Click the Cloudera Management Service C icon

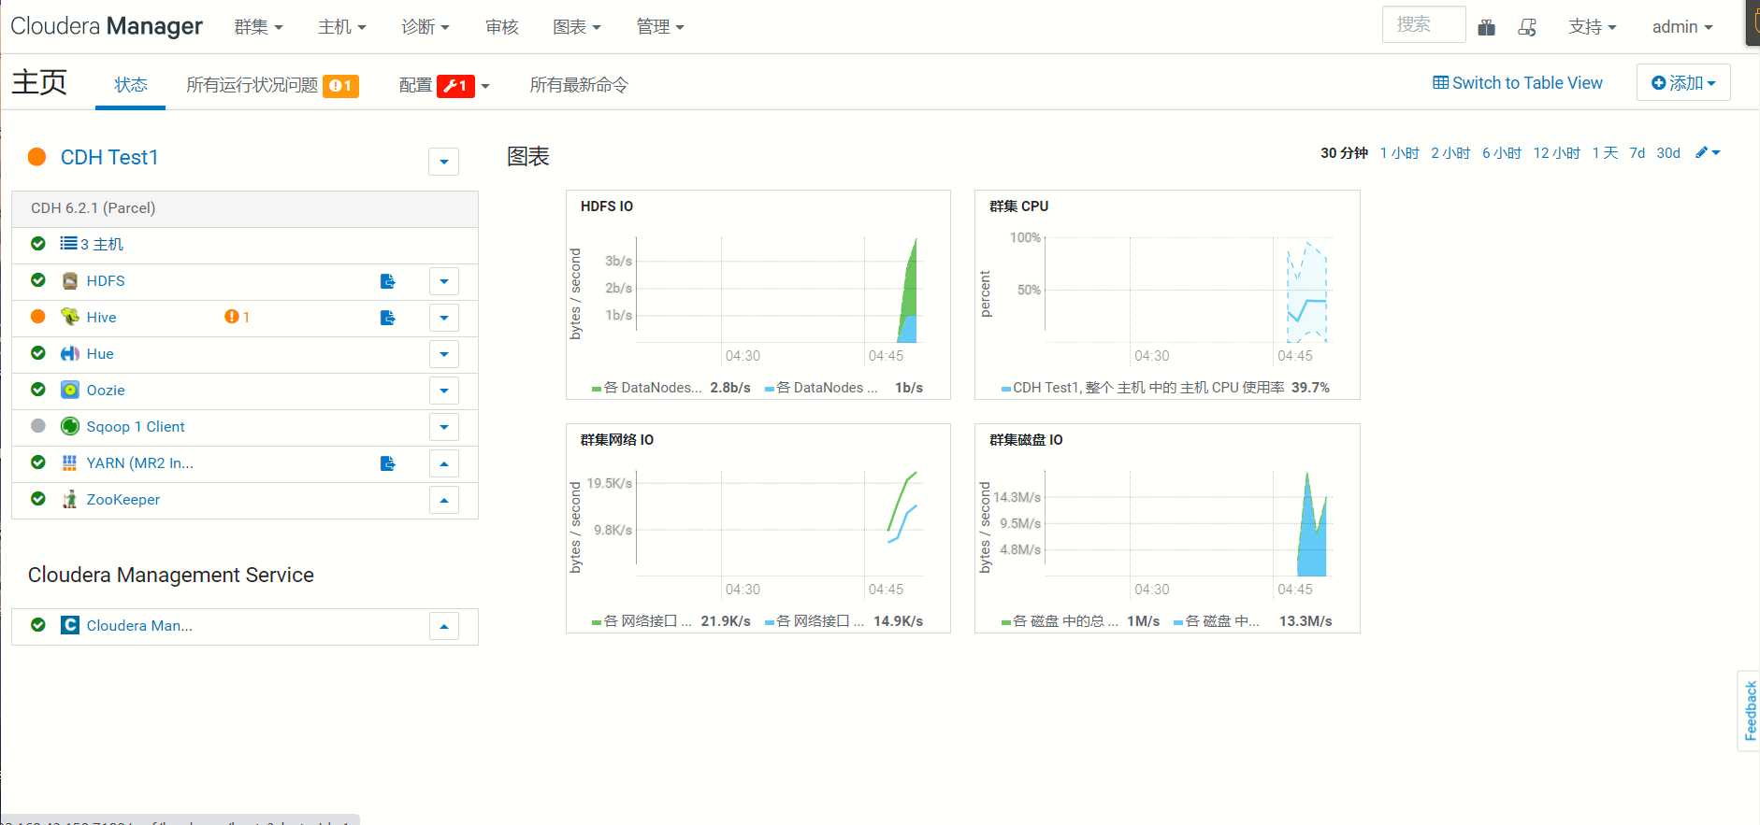coord(69,625)
